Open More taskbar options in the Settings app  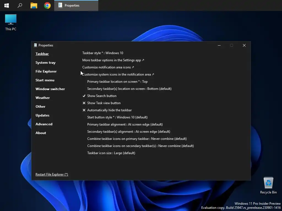[113, 60]
